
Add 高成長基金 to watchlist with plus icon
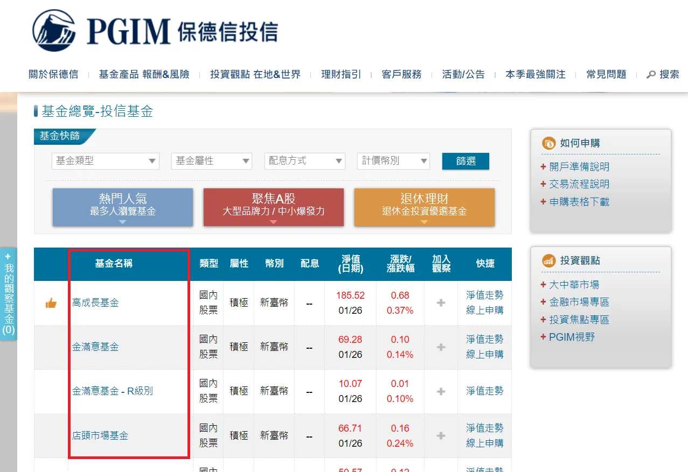pos(441,303)
